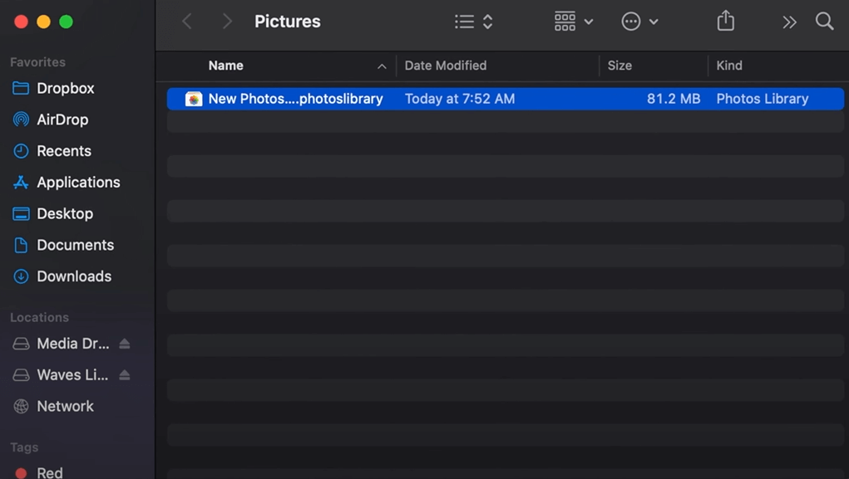Click the Date Modified column header
This screenshot has width=849, height=479.
(444, 65)
